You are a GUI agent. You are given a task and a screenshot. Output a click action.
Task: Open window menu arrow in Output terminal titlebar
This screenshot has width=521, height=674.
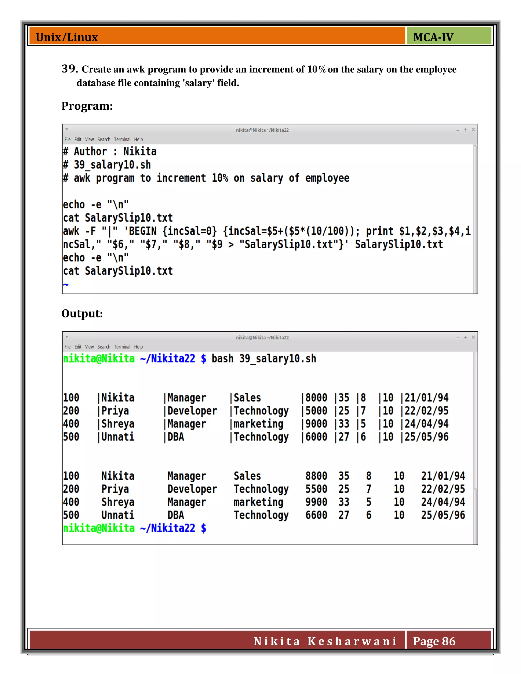coord(67,337)
